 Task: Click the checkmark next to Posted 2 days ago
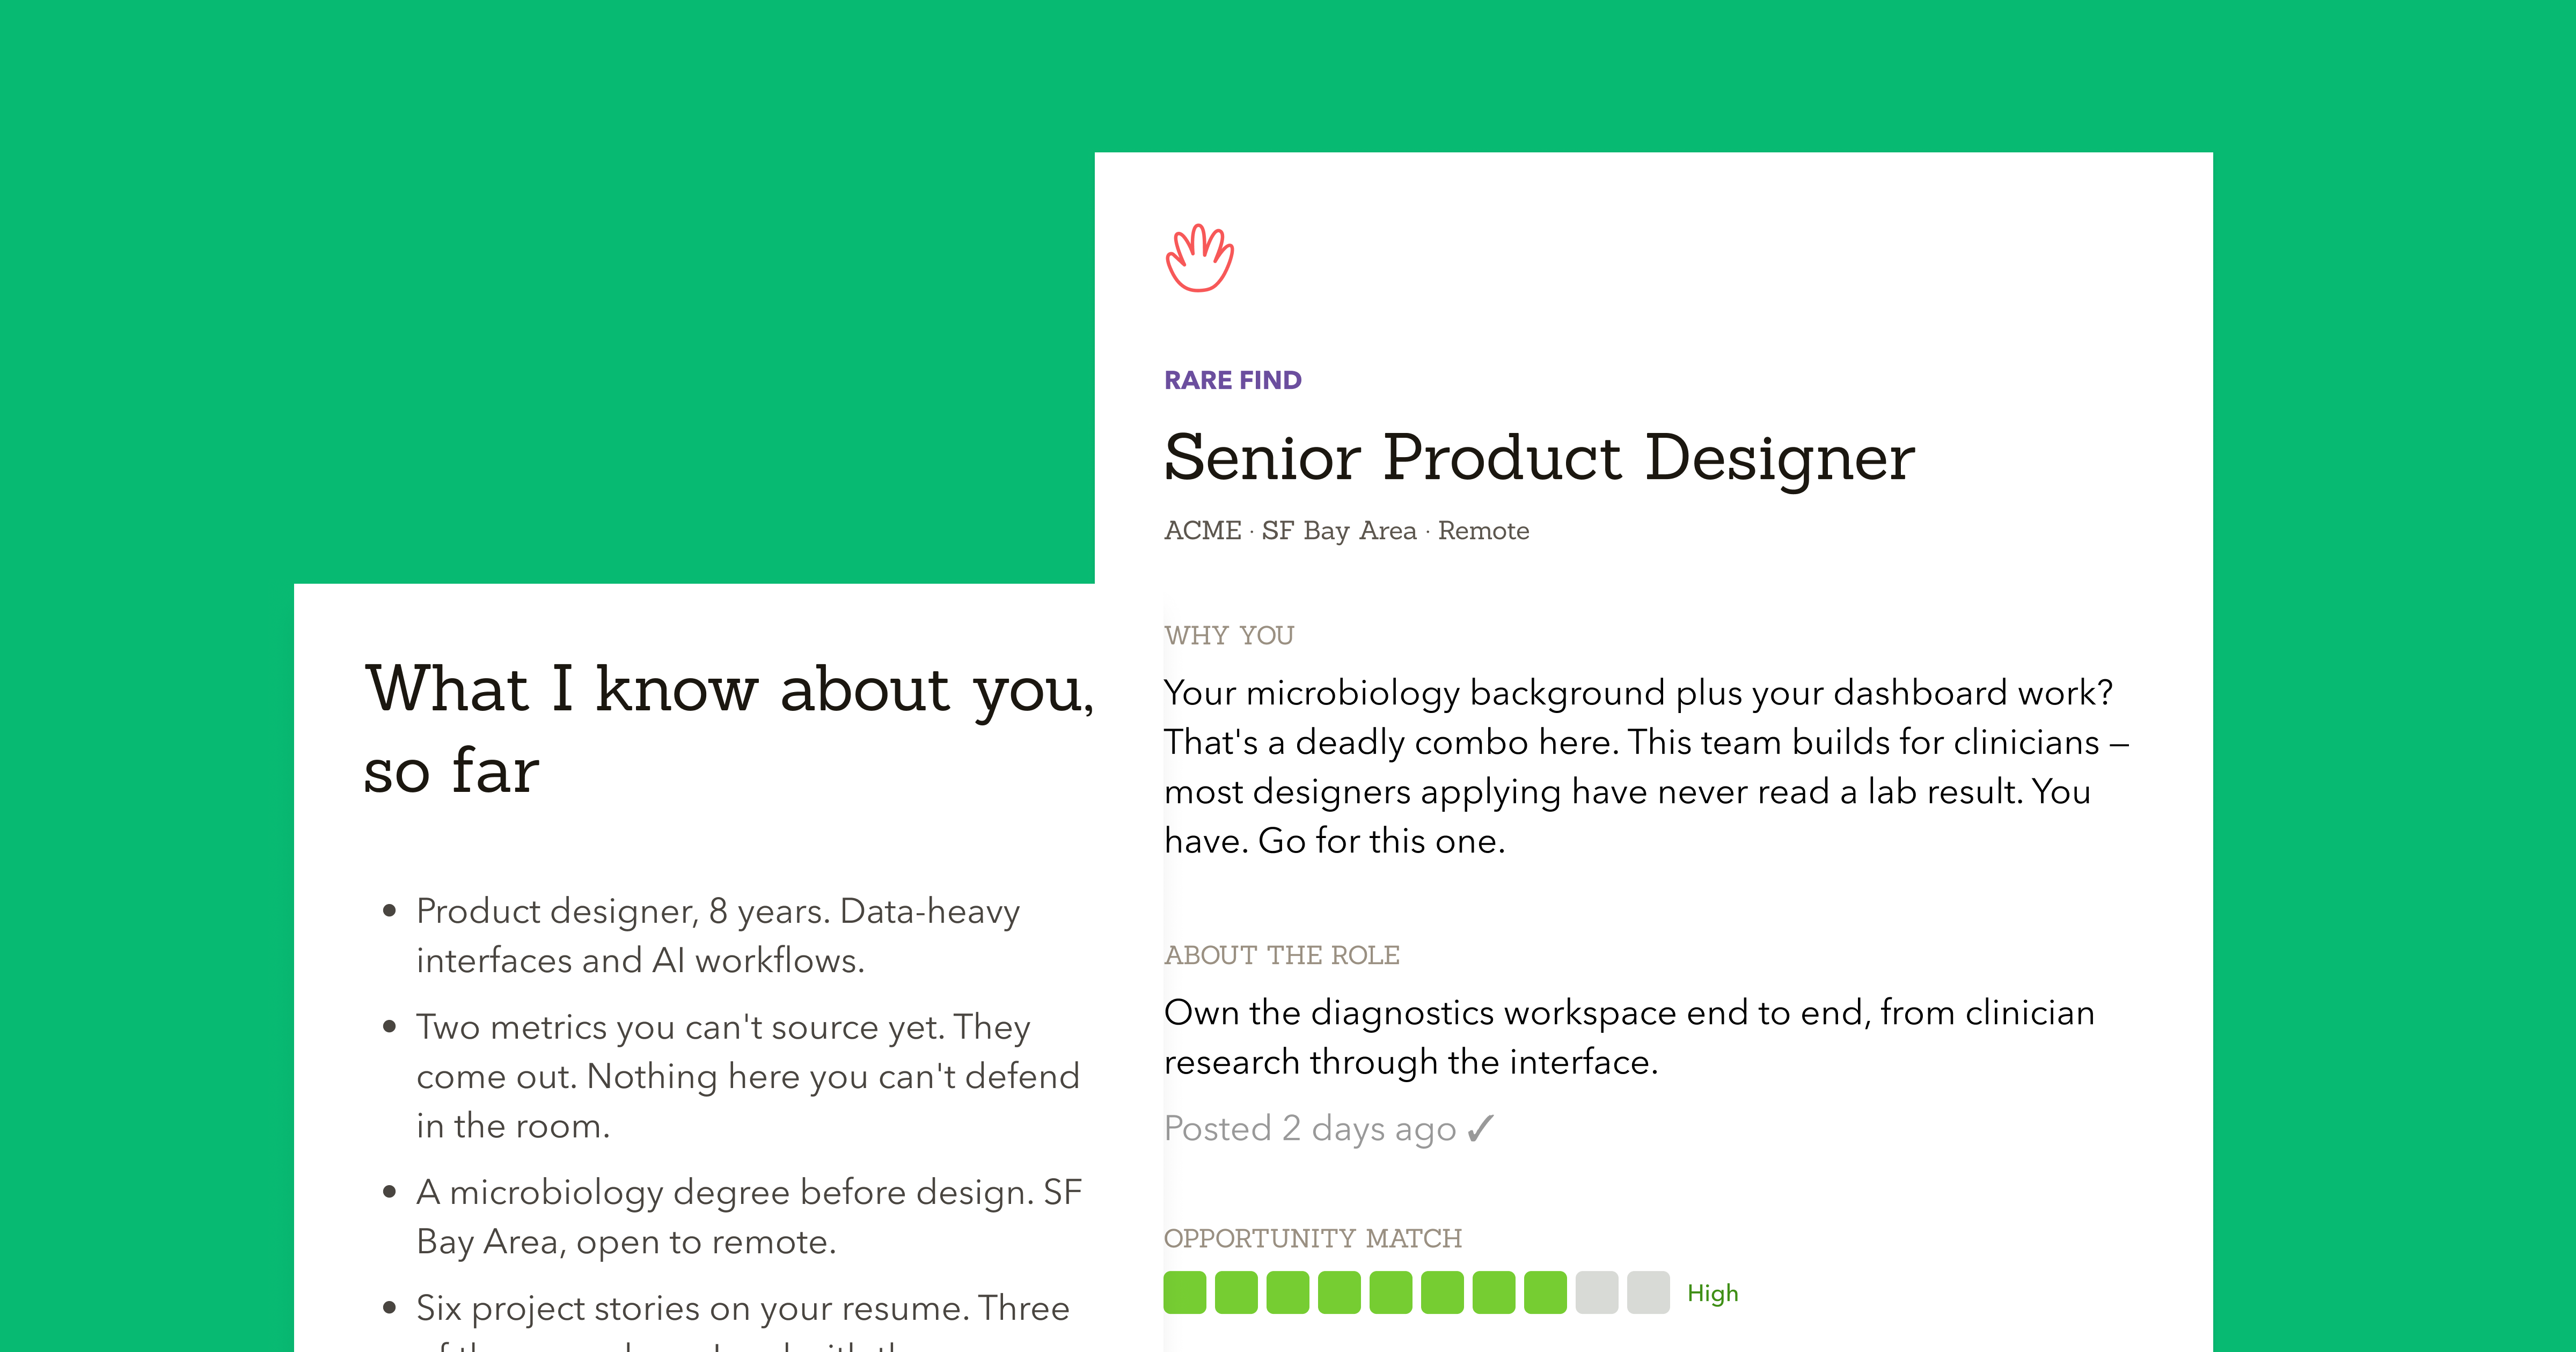(x=1481, y=1128)
